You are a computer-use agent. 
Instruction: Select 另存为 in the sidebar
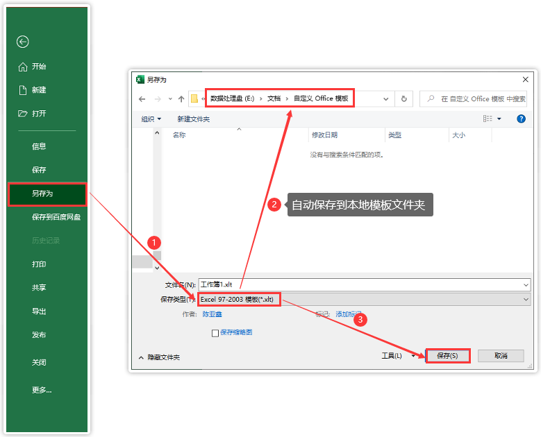point(47,194)
